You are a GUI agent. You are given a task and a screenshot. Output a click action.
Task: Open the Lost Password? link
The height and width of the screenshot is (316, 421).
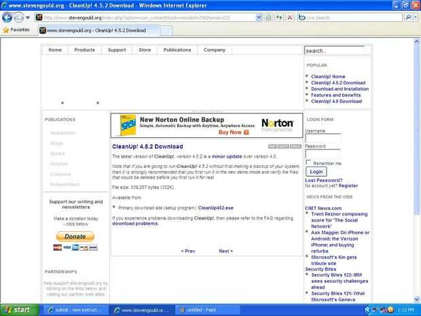click(x=324, y=180)
